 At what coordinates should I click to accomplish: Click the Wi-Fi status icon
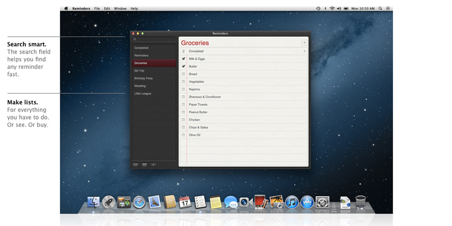pyautogui.click(x=332, y=8)
